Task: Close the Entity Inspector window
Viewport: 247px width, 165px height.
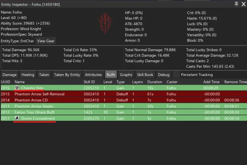Action: [x=244, y=4]
